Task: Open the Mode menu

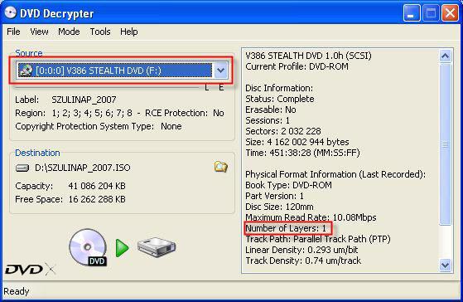Action: 69,32
